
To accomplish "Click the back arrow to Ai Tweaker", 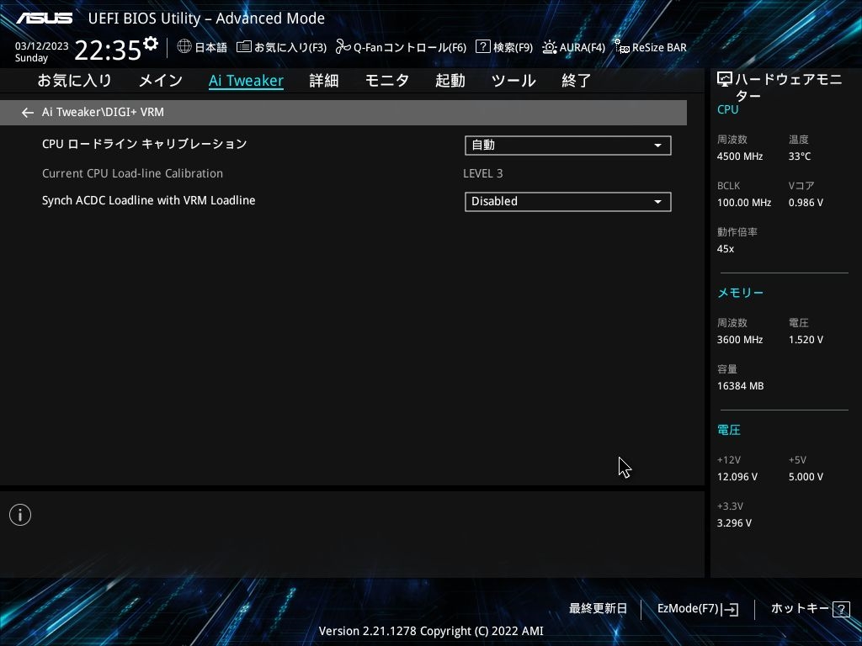I will (x=28, y=113).
